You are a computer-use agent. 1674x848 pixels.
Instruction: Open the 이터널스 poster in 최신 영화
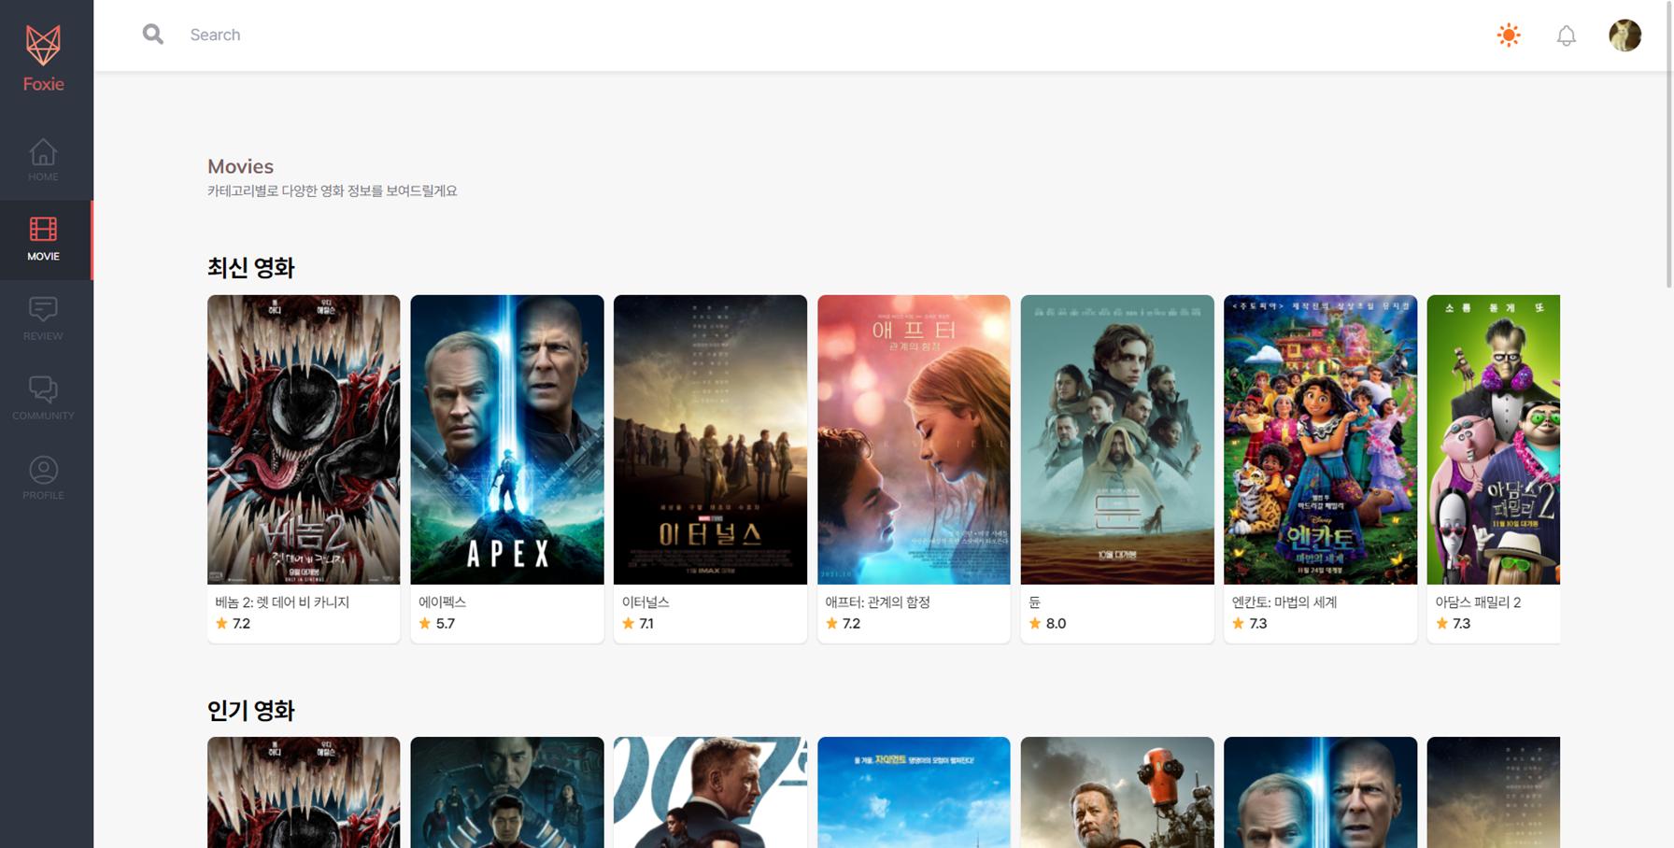(710, 440)
